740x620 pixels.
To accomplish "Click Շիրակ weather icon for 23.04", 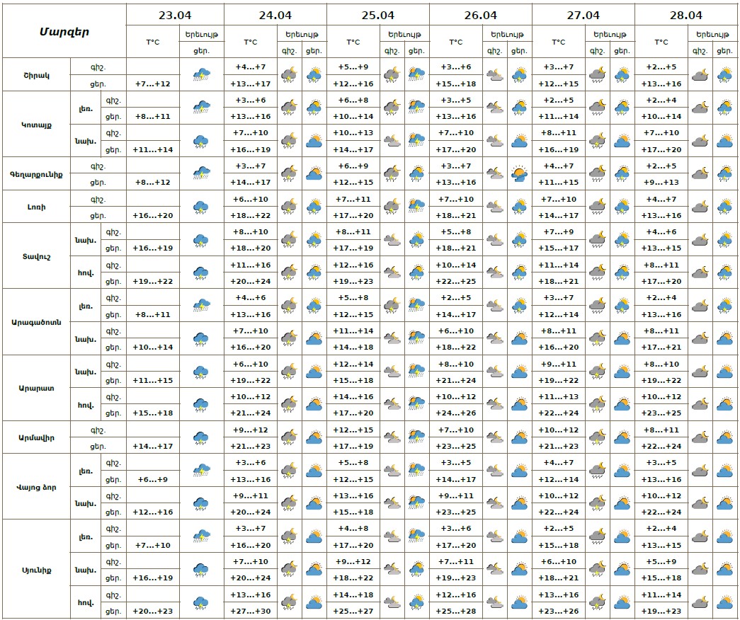I will coord(201,74).
